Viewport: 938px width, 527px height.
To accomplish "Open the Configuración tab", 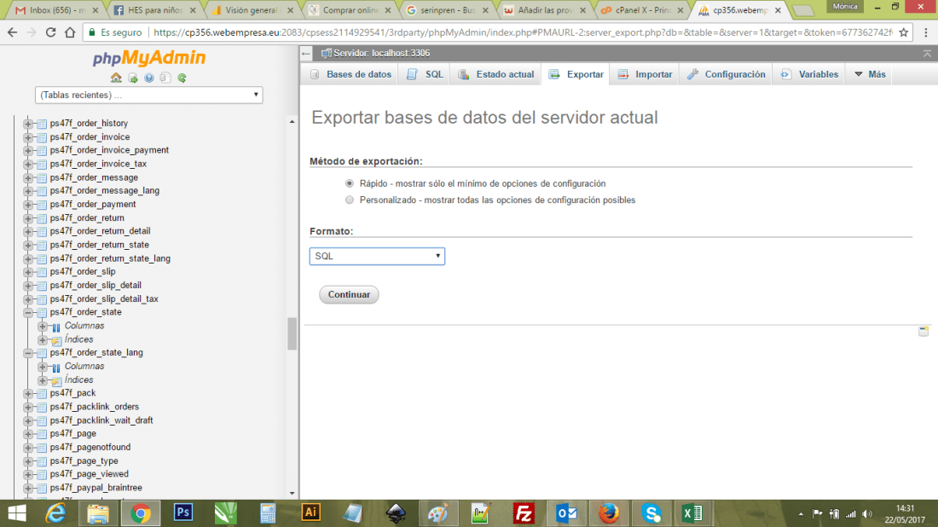I will point(726,75).
